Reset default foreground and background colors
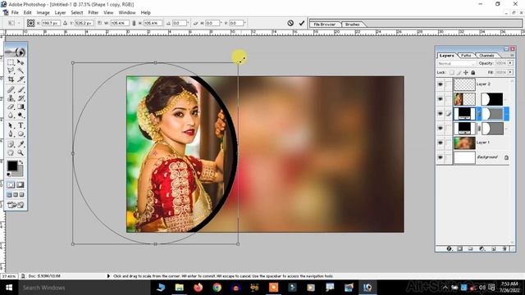 point(9,175)
